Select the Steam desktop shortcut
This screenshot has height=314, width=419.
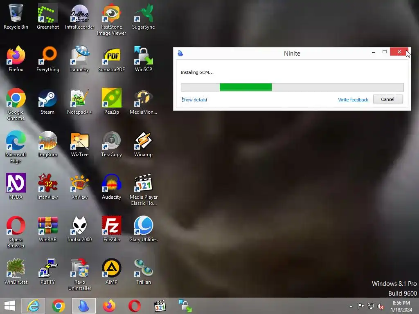click(47, 101)
